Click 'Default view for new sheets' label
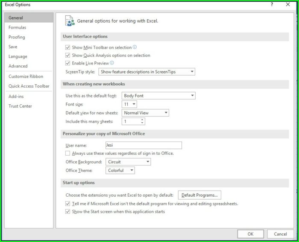This screenshot has height=242, width=299. 92,113
